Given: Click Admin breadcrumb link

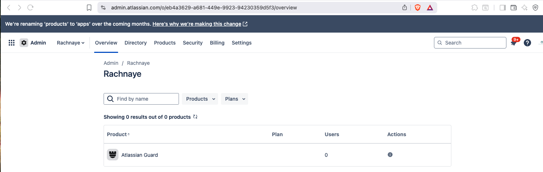Looking at the screenshot, I should pos(111,63).
